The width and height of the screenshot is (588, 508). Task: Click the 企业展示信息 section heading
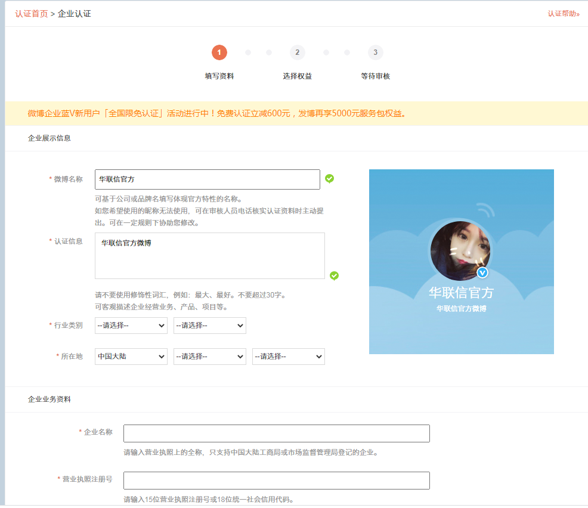pyautogui.click(x=49, y=138)
